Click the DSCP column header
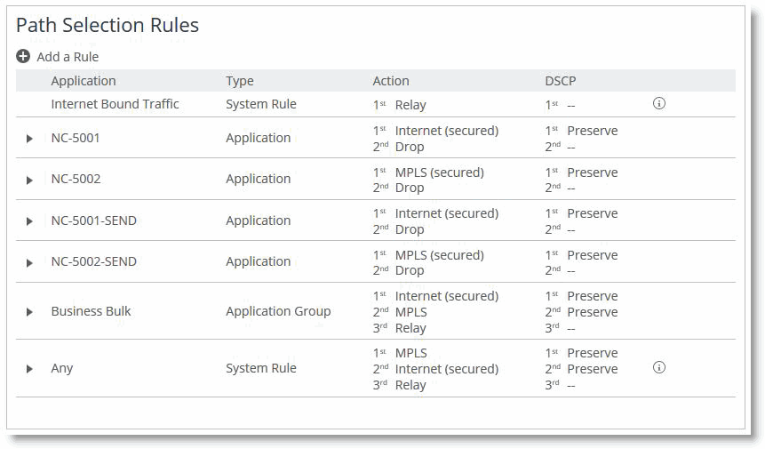Screen dimensions: 765x449 click(x=561, y=81)
